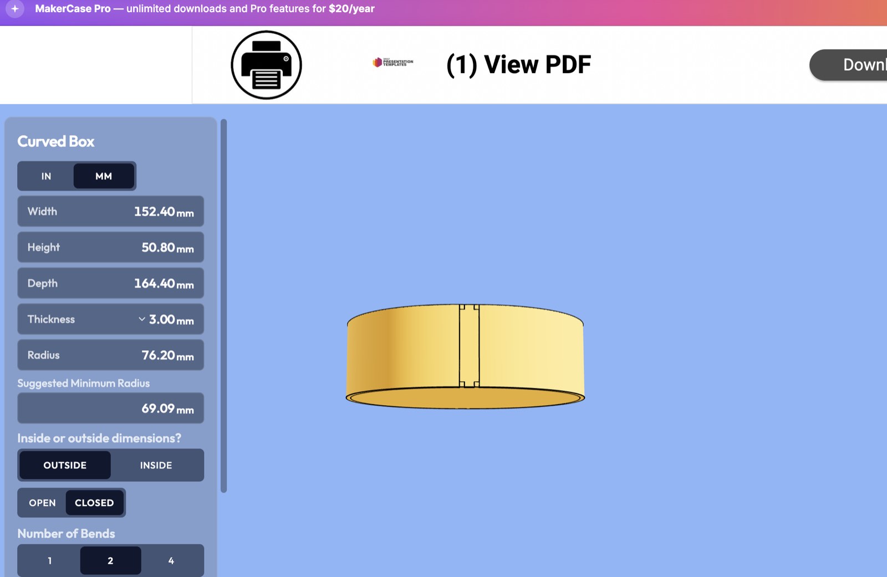Viewport: 887px width, 577px height.
Task: Choose 1 bend
Action: pos(49,561)
